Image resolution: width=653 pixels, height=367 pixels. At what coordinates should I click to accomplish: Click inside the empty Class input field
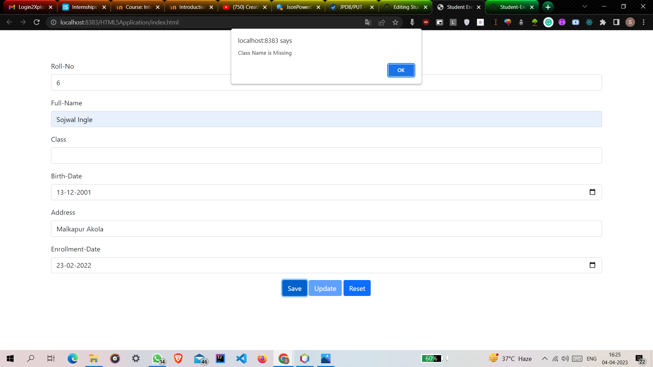[326, 155]
